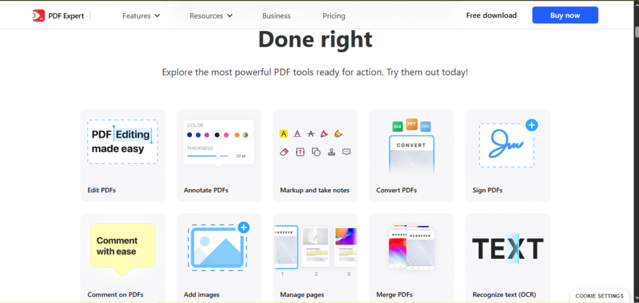
Task: Click the orange PPT file icon
Action: click(411, 123)
